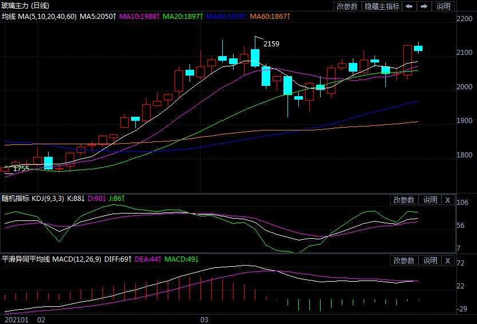Open 改参数 for the main MA chart
This screenshot has width=477, height=324.
[347, 6]
